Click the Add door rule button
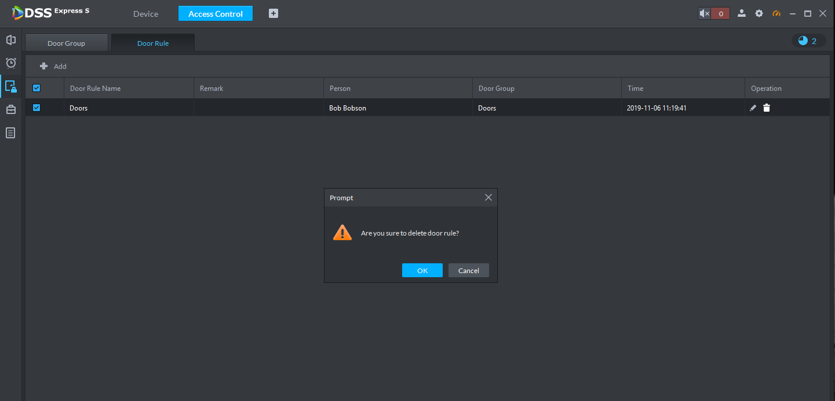Viewport: 835px width, 401px height. (x=53, y=67)
